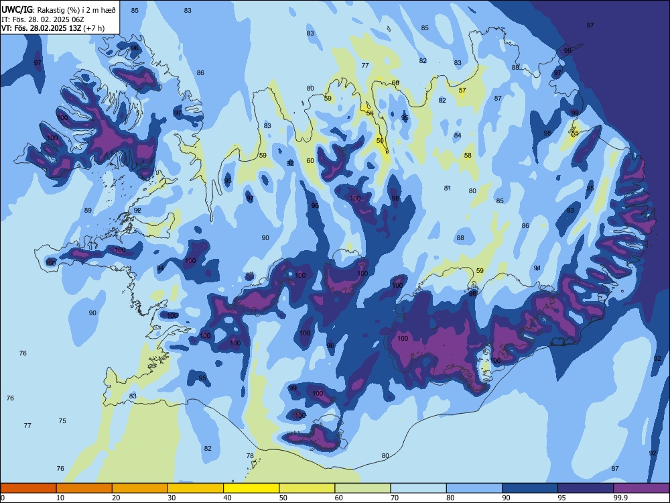Click the map value '84' in the northeast interior

pyautogui.click(x=458, y=135)
